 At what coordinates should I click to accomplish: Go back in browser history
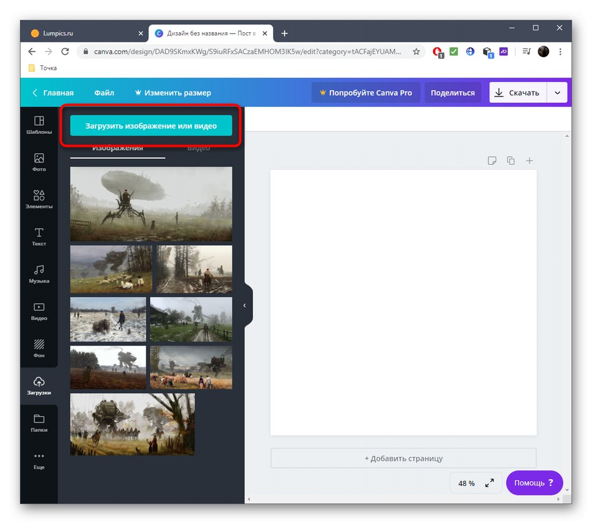[x=32, y=52]
